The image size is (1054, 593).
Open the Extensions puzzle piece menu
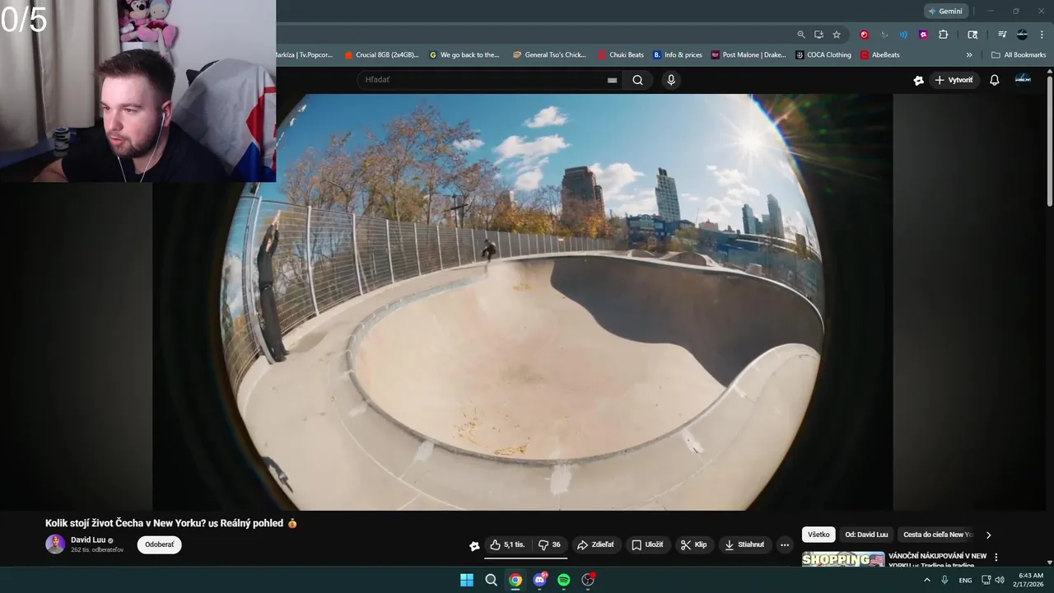coord(944,35)
